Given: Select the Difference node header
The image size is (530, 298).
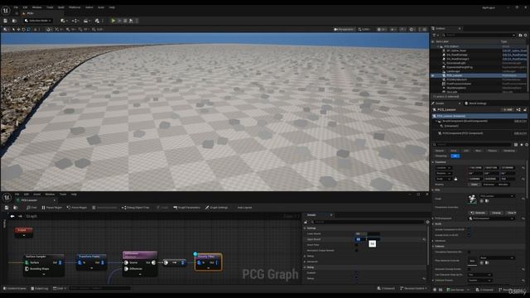Looking at the screenshot, I should coord(140,255).
